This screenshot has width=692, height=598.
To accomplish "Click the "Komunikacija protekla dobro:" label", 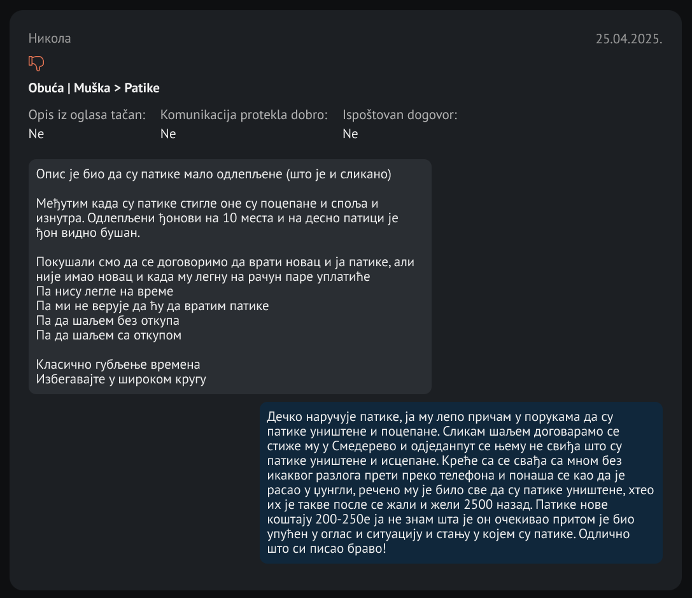I will click(x=244, y=115).
